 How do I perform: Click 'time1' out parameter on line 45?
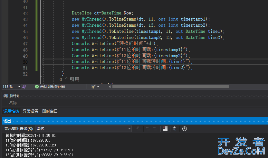[214, 32]
